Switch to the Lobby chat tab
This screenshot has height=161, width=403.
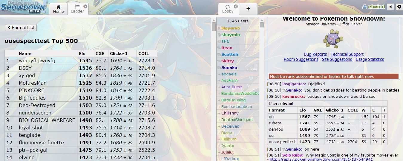228,9
